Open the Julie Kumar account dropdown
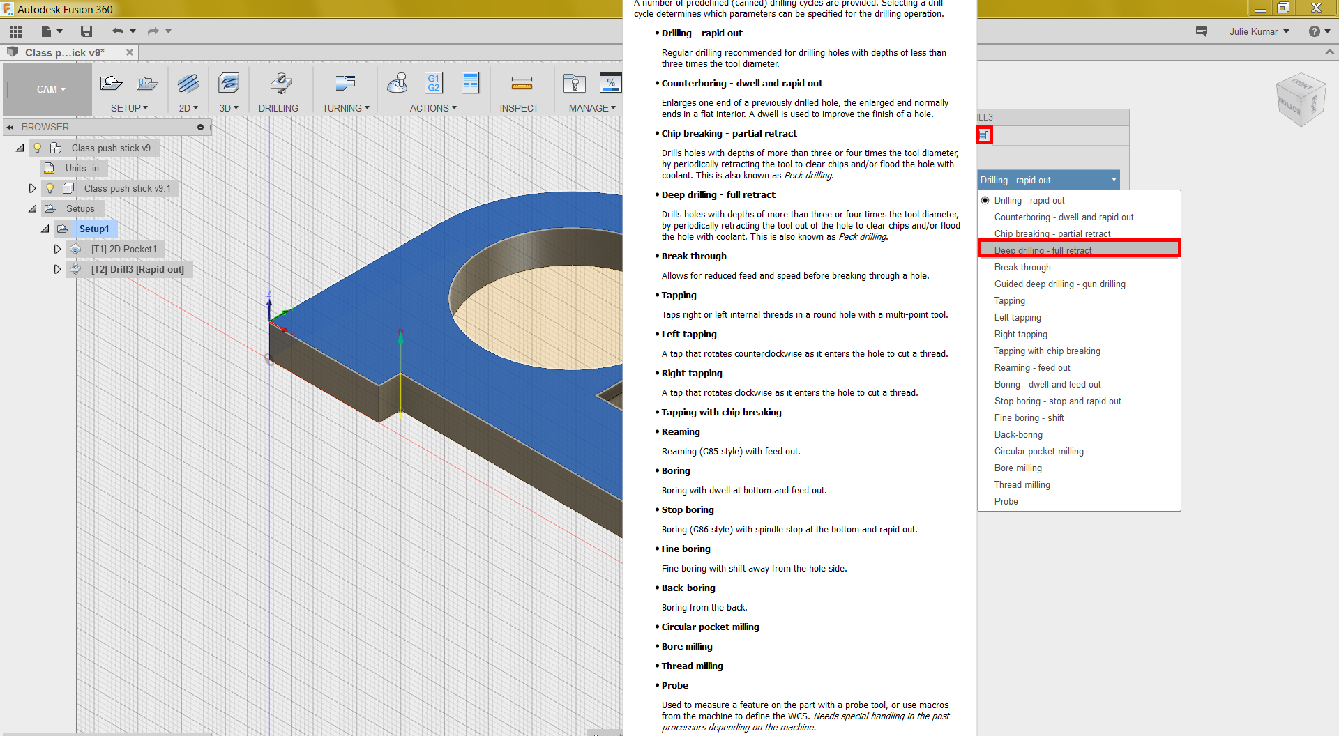This screenshot has height=736, width=1339. click(1259, 31)
